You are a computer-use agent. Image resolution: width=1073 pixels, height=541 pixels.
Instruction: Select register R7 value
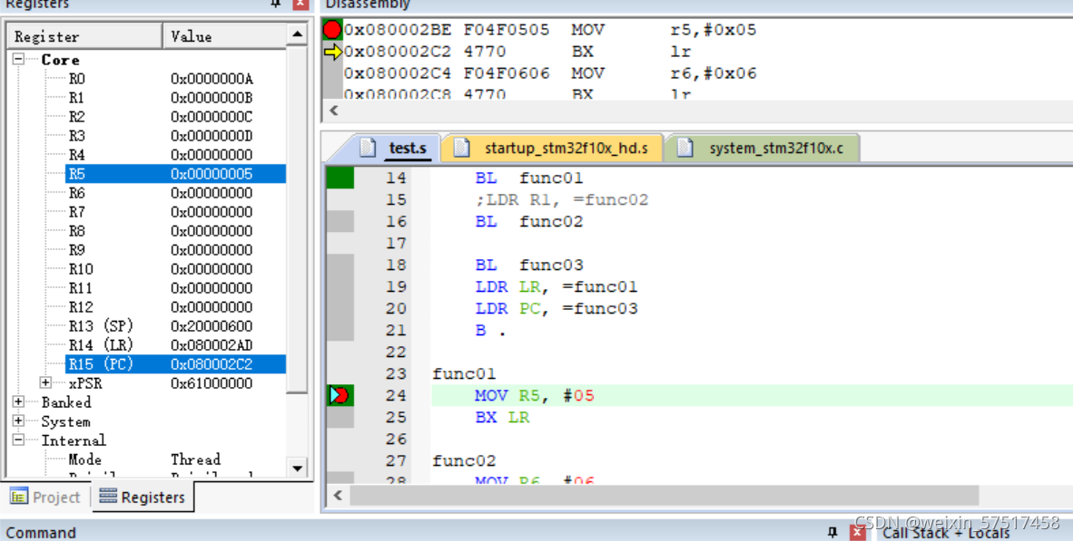click(212, 212)
